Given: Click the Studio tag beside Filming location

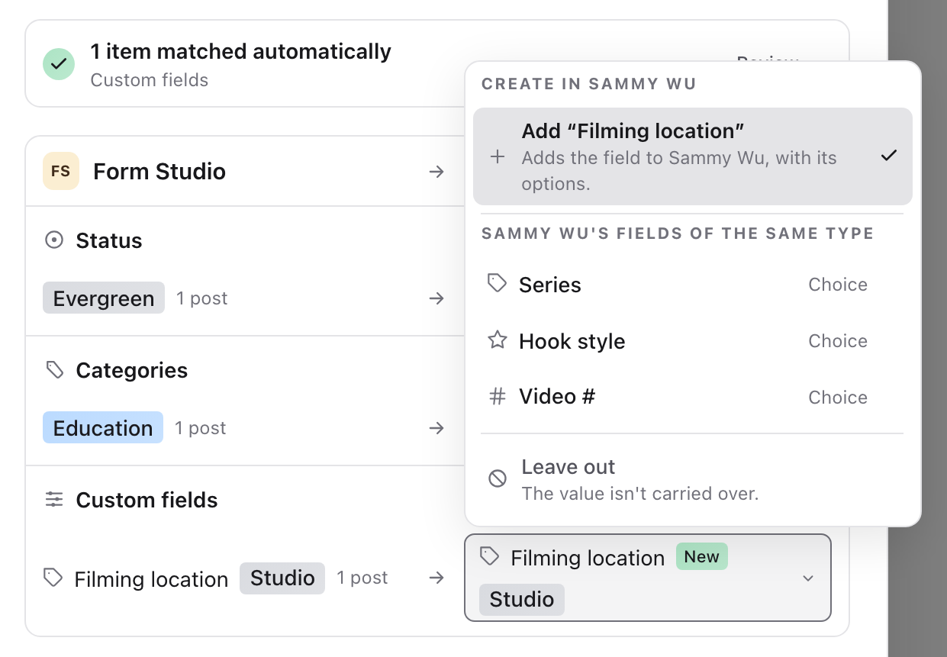Looking at the screenshot, I should [282, 578].
